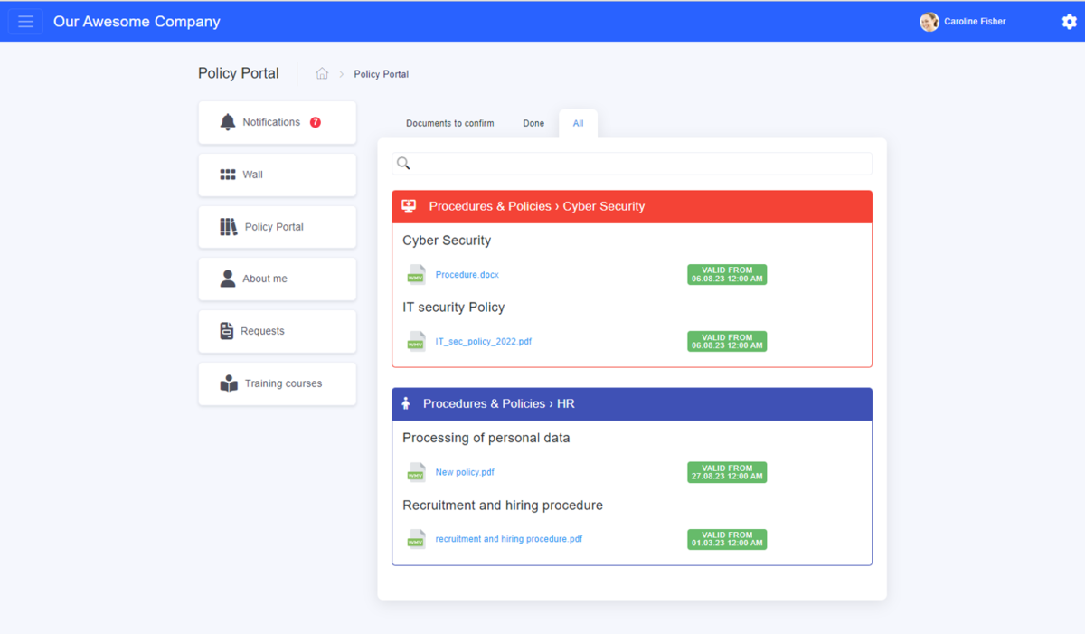The width and height of the screenshot is (1085, 634).
Task: Select the All tab
Action: (x=578, y=123)
